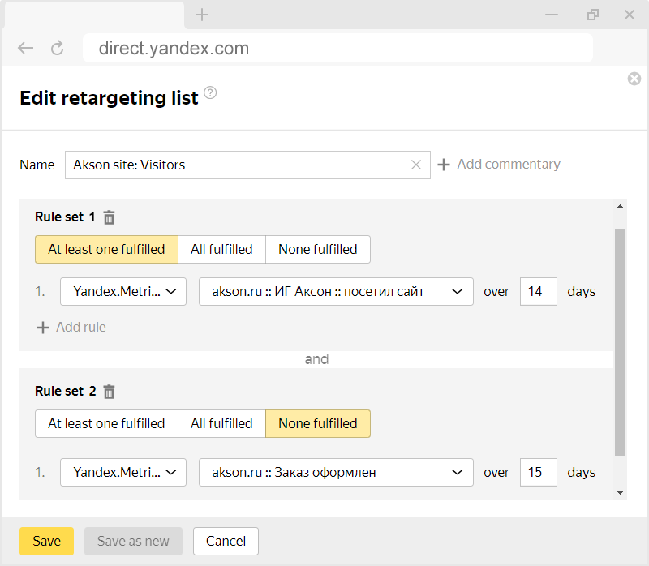Reload the page with refresh icon
The height and width of the screenshot is (566, 649).
pyautogui.click(x=57, y=49)
